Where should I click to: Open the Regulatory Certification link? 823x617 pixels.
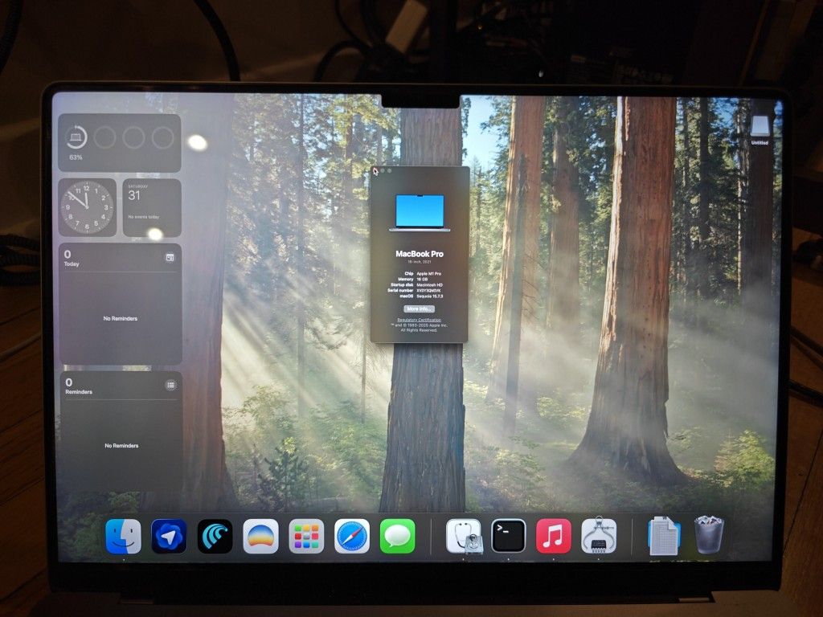point(419,320)
